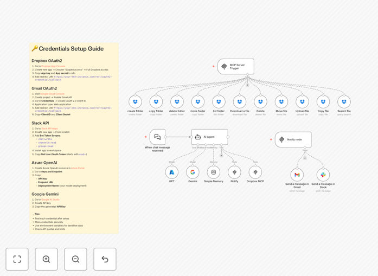Zoom in on the canvas

coord(46,259)
